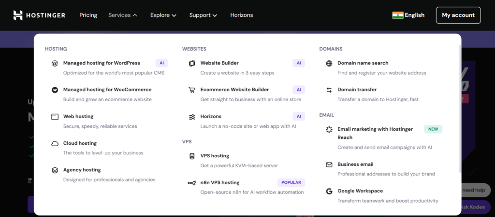
Task: Click the scrollbar of the Services menu panel
Action: point(460,108)
